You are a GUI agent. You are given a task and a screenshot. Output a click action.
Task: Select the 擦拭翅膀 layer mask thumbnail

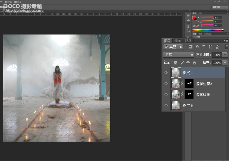[189, 94]
